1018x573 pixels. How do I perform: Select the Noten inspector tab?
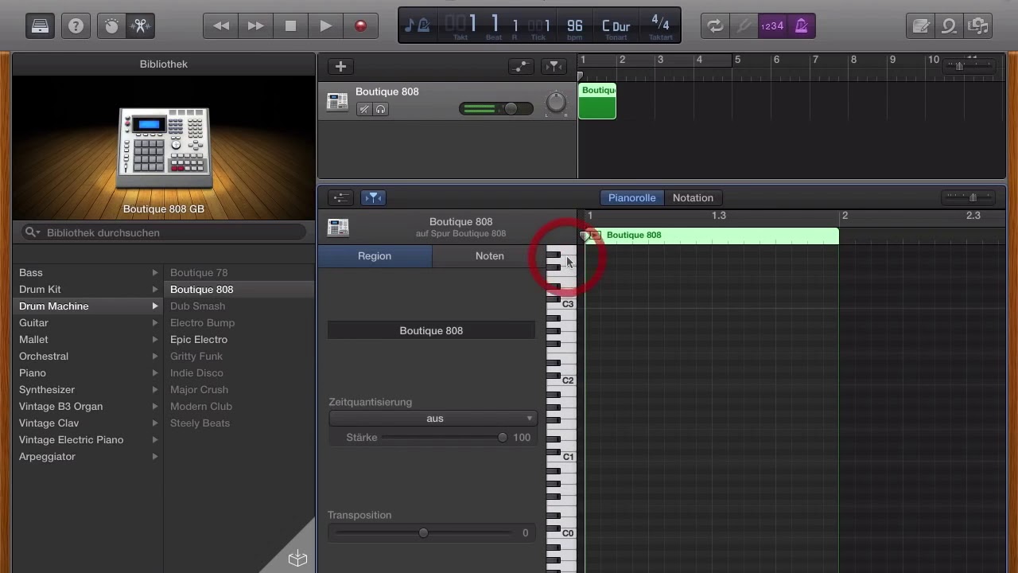coord(490,255)
